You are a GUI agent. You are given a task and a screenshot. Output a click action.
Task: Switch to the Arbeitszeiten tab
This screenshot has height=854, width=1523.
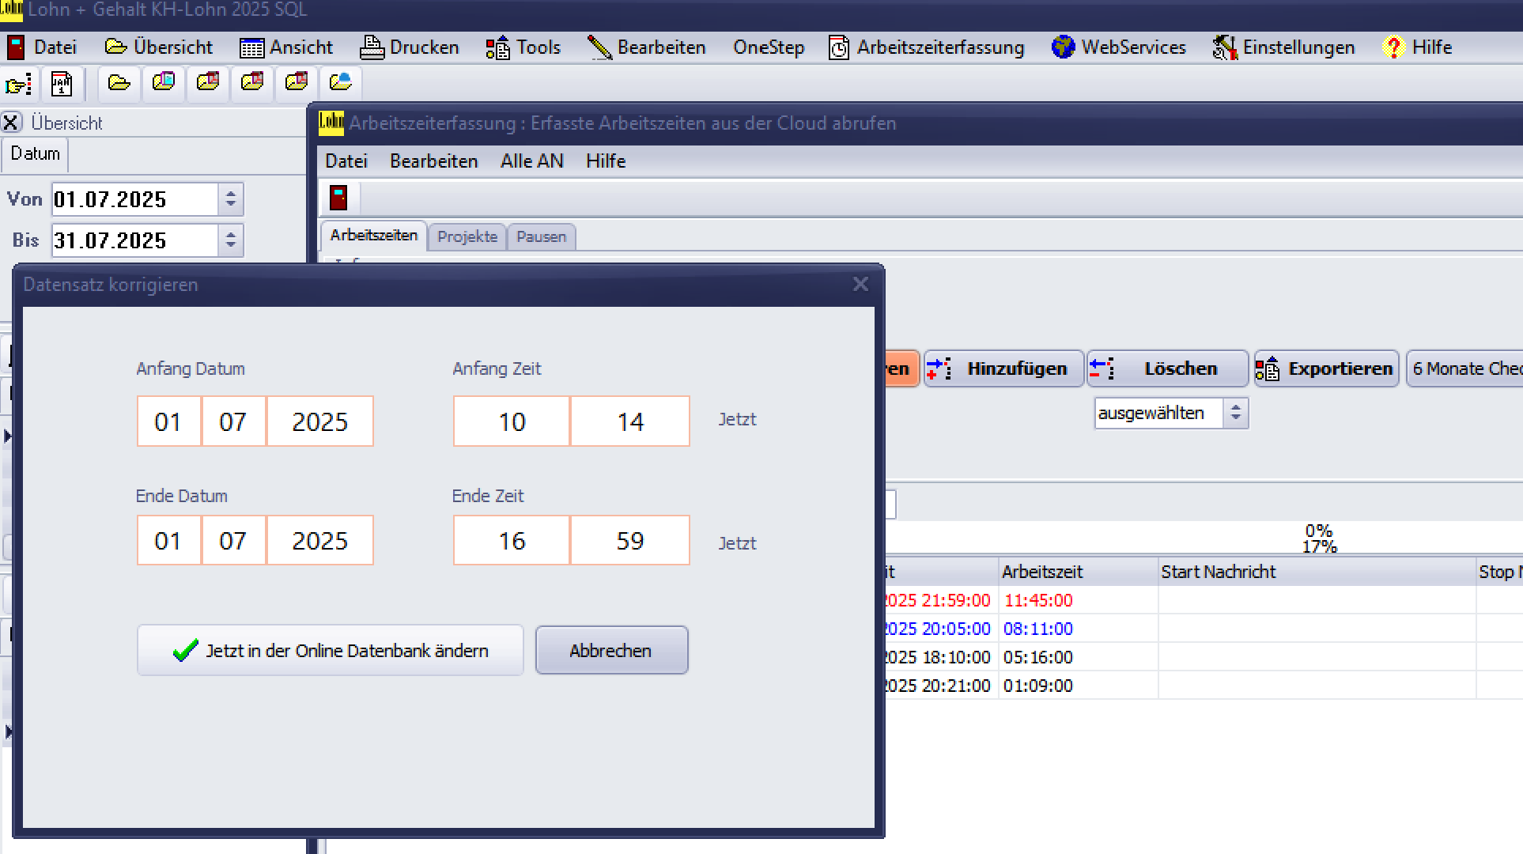pyautogui.click(x=374, y=236)
